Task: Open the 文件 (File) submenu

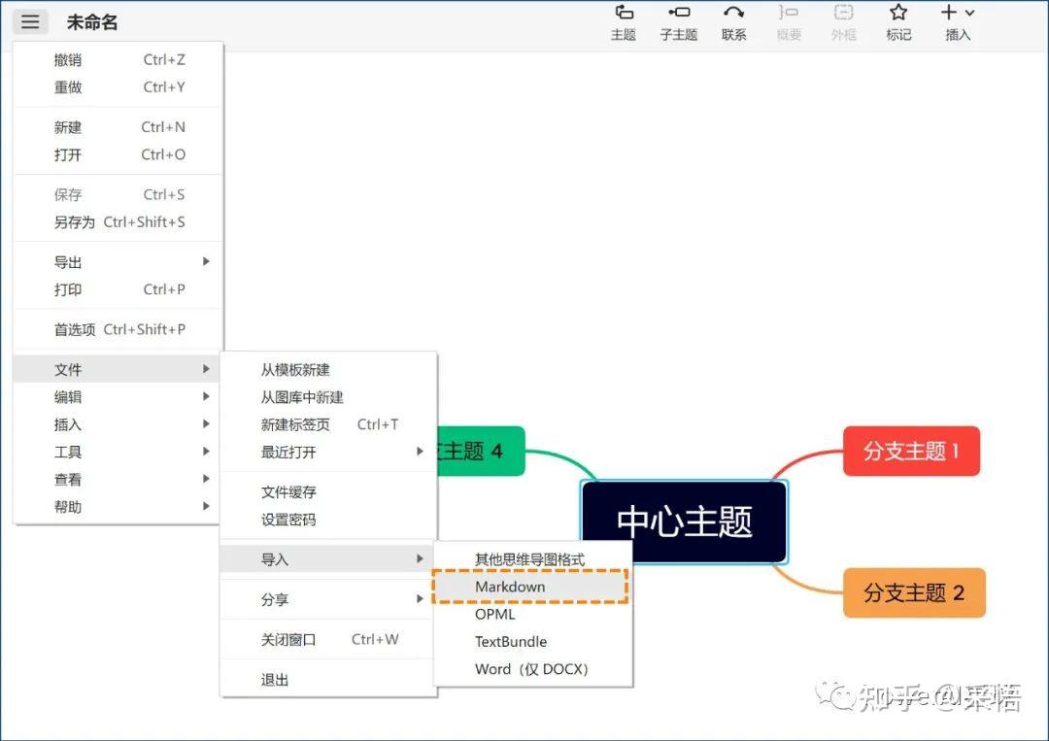Action: (x=68, y=369)
